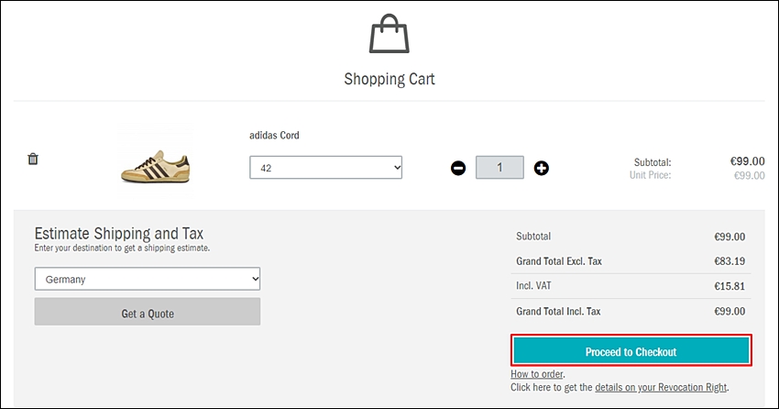Click the Shopping Cart heading

tap(389, 79)
